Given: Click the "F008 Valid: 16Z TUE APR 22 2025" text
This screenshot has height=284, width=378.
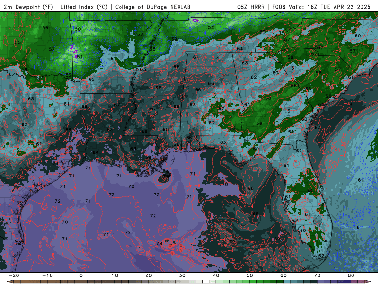Looking at the screenshot, I should [x=321, y=7].
